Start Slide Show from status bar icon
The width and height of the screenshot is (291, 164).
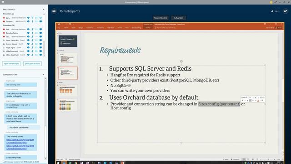click(x=257, y=159)
